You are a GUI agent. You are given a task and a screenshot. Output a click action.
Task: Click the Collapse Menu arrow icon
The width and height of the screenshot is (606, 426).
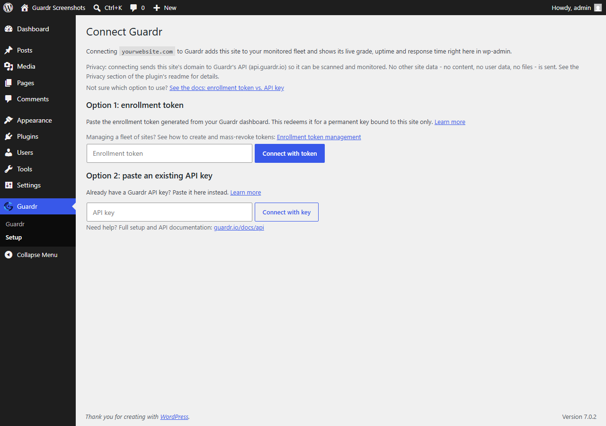coord(9,255)
